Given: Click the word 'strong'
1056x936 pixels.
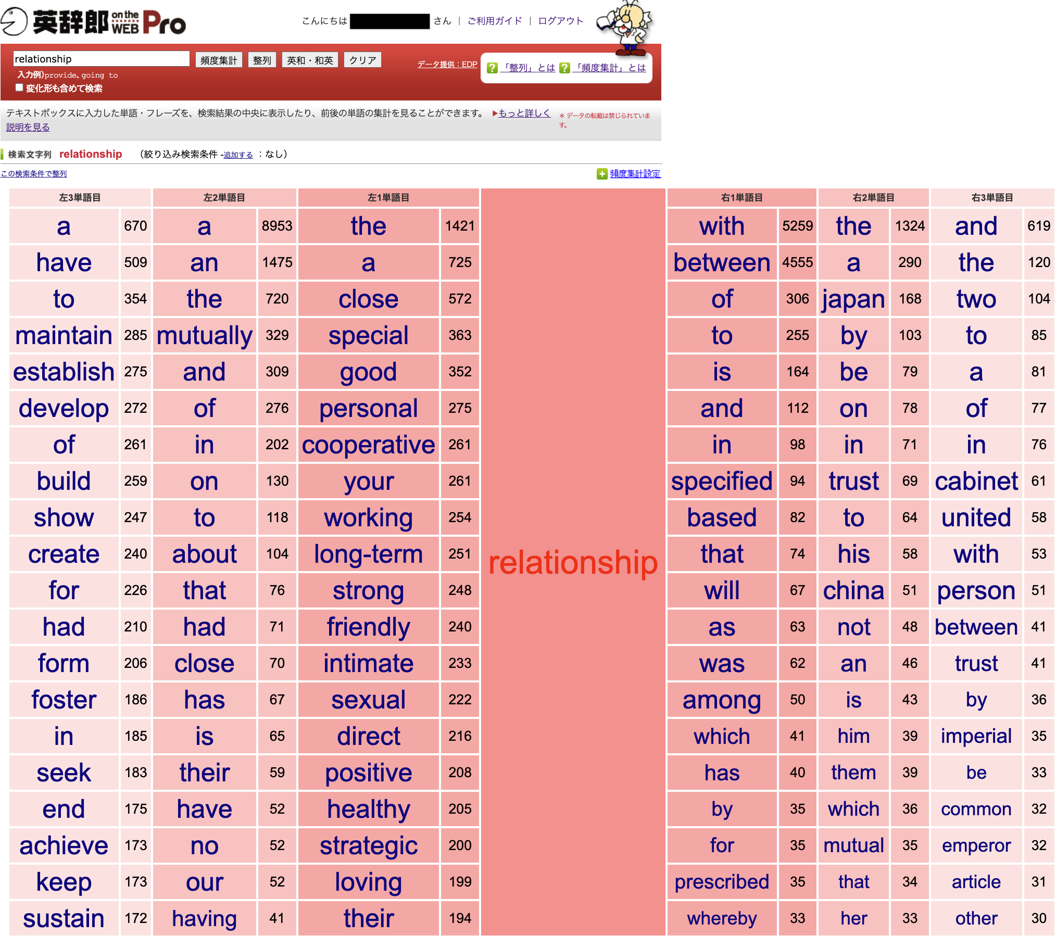Looking at the screenshot, I should point(369,591).
